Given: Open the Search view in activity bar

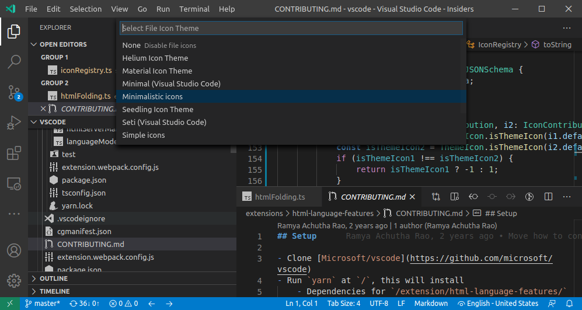Looking at the screenshot, I should point(14,61).
